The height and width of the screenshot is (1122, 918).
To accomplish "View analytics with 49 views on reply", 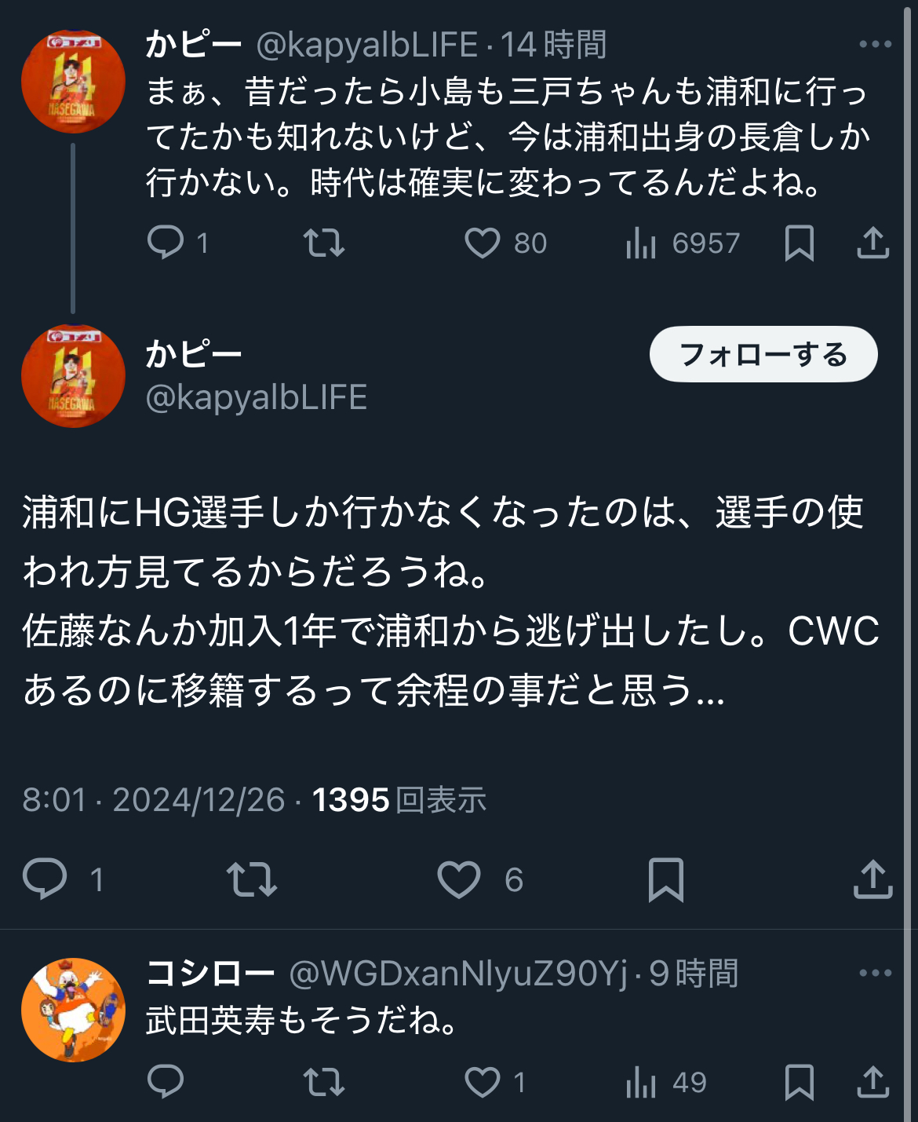I will click(x=666, y=1082).
